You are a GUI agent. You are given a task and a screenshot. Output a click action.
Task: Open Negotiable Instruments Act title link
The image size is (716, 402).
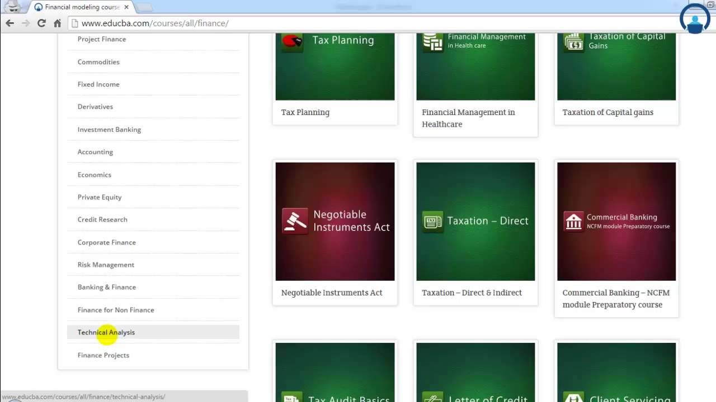[332, 293]
